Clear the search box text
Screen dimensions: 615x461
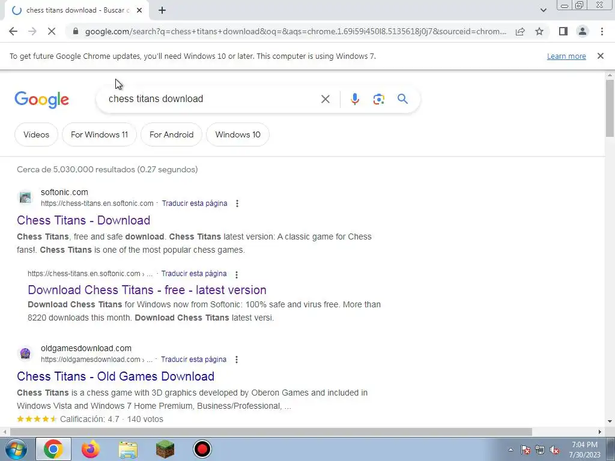pos(325,99)
